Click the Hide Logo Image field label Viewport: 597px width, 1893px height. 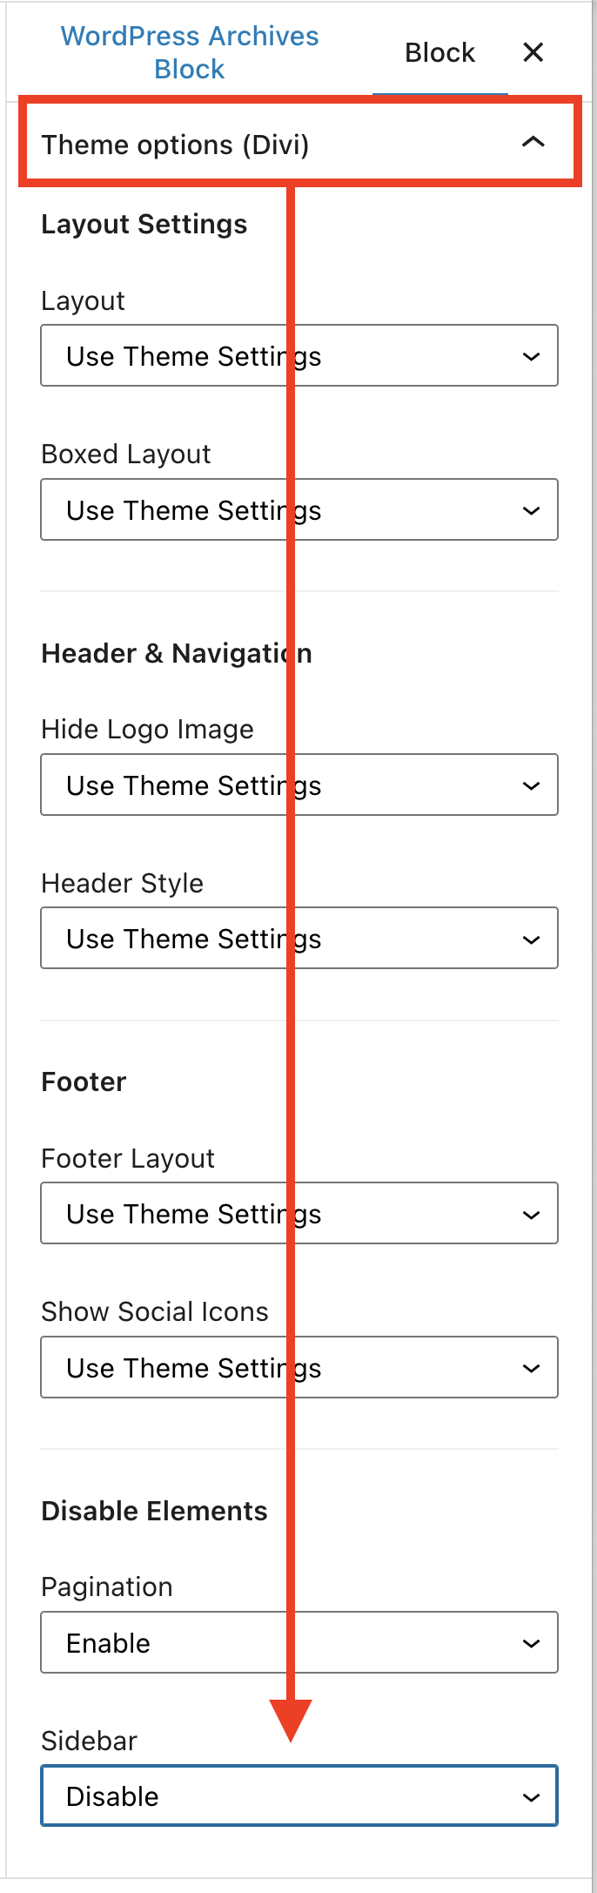coord(148,730)
